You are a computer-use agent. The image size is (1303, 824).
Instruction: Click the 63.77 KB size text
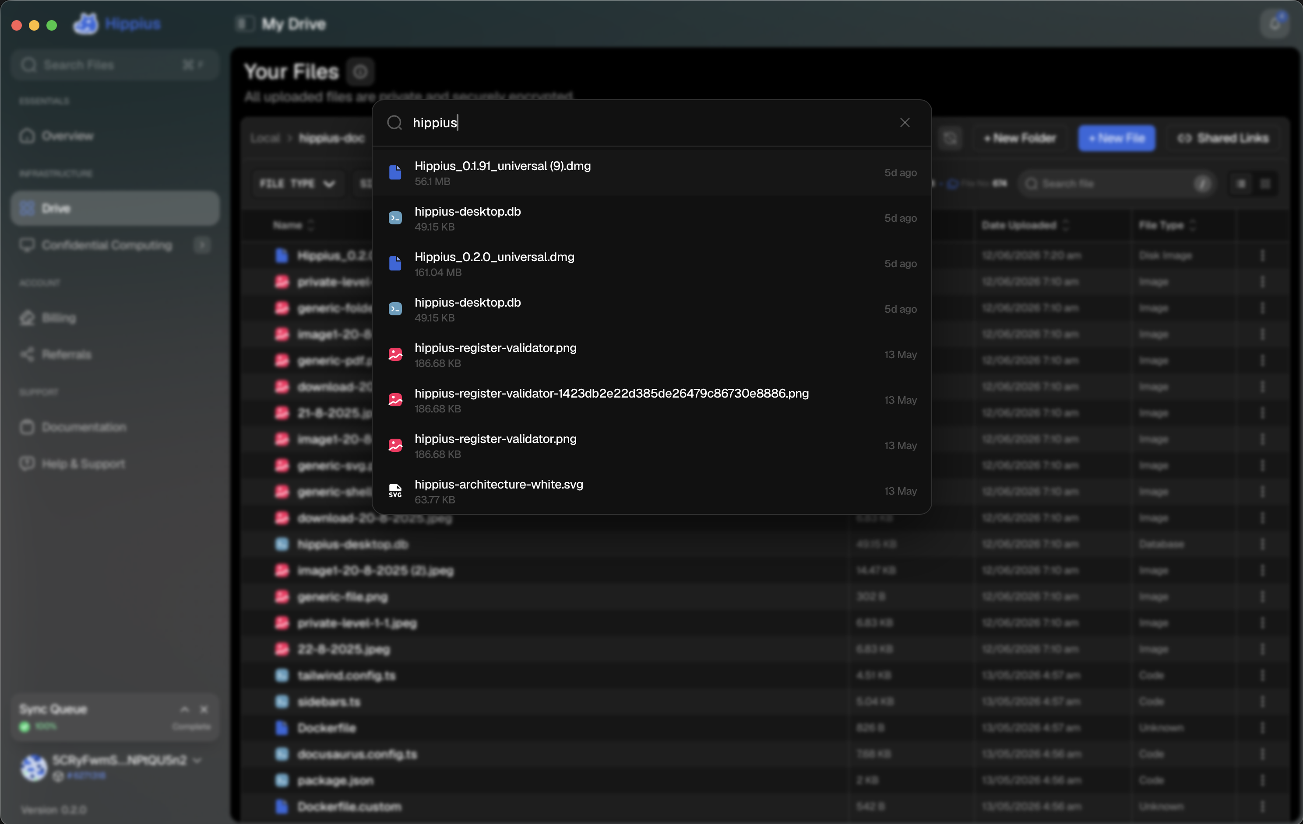[x=435, y=500]
